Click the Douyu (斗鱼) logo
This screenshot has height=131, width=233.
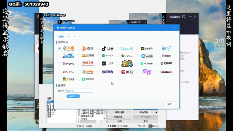(68, 48)
